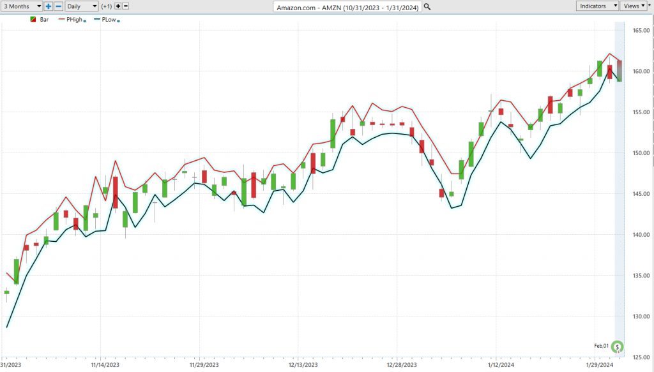The height and width of the screenshot is (372, 654).
Task: Click the 12/28/2023 date axis label
Action: coord(402,365)
